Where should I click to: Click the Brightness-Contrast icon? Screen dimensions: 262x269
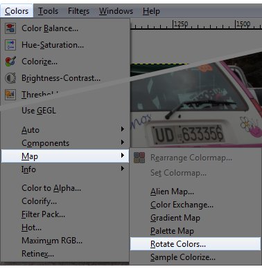click(10, 78)
